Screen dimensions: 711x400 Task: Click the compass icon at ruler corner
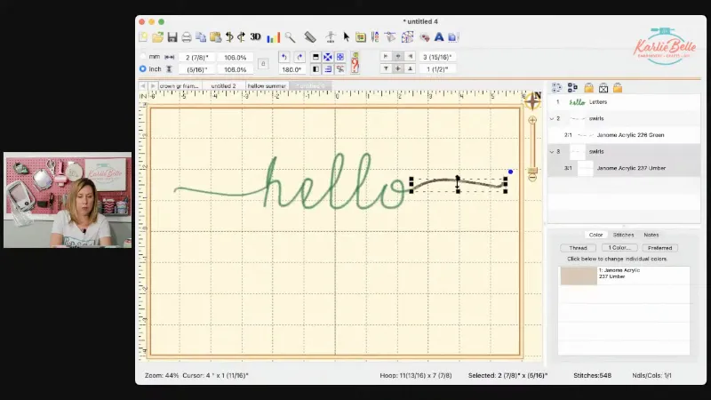[532, 100]
